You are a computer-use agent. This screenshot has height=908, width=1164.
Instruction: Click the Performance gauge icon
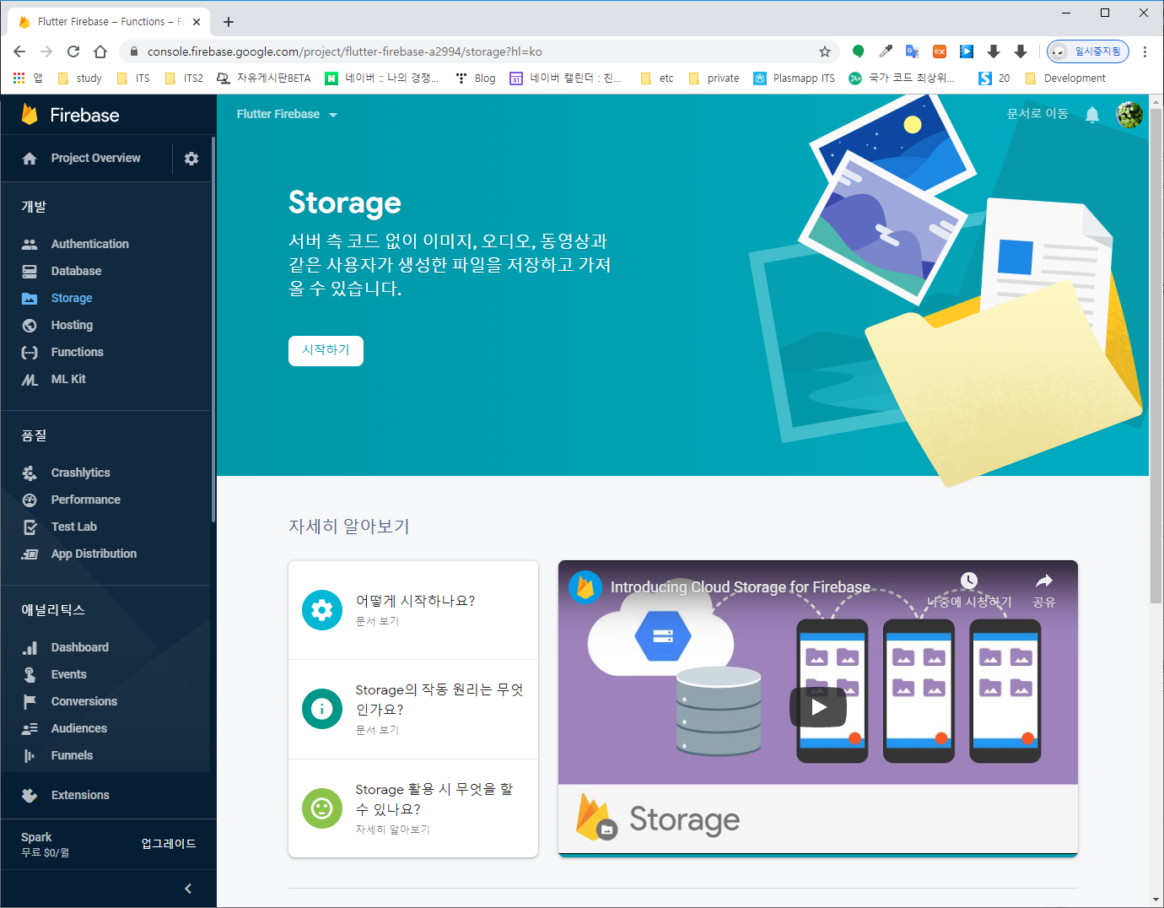(30, 500)
